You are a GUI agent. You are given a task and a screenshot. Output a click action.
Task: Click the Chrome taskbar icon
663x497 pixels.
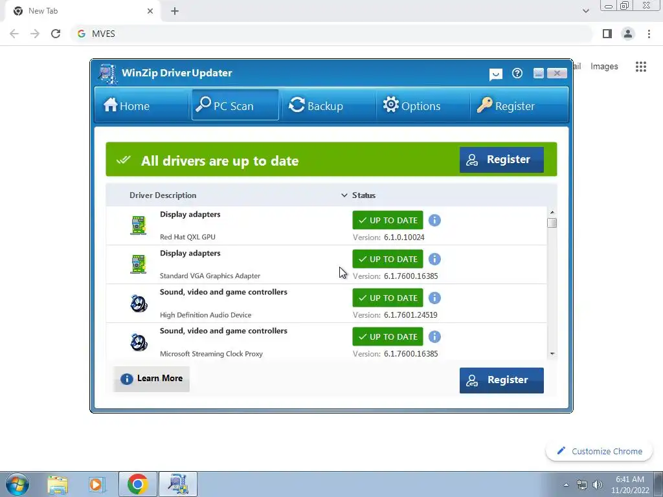137,484
